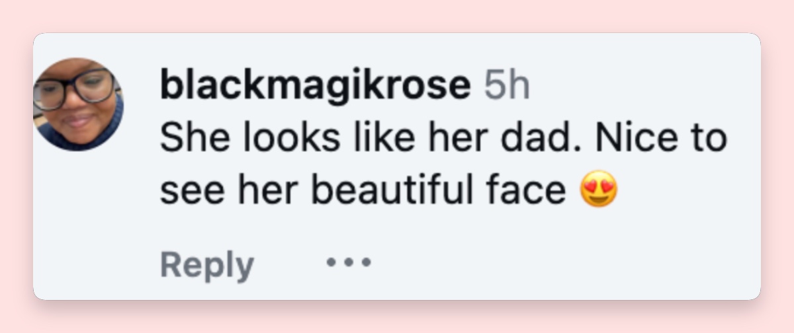Viewport: 794px width, 333px height.
Task: Open blackmagikrose's profile picture
Action: point(79,104)
